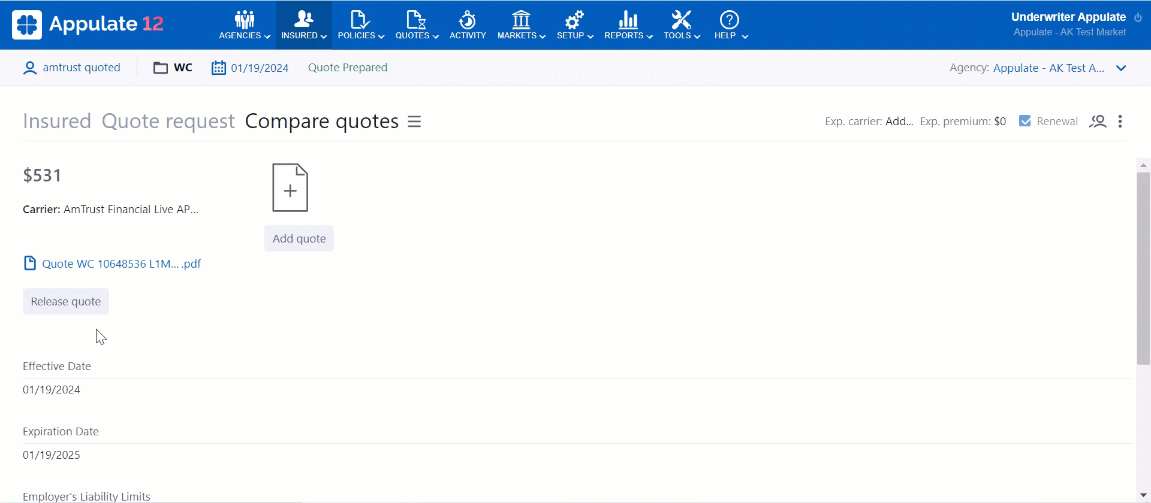Click the power logout icon
This screenshot has width=1151, height=503.
tap(1138, 17)
